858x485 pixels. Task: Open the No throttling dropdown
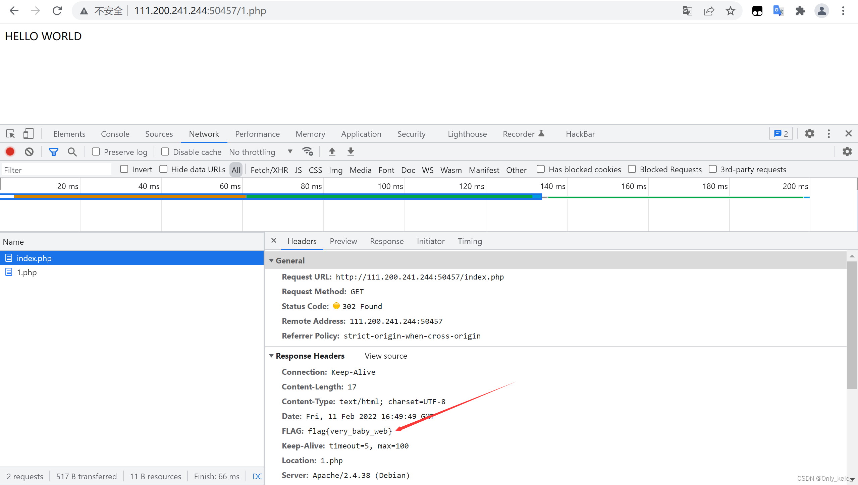261,152
